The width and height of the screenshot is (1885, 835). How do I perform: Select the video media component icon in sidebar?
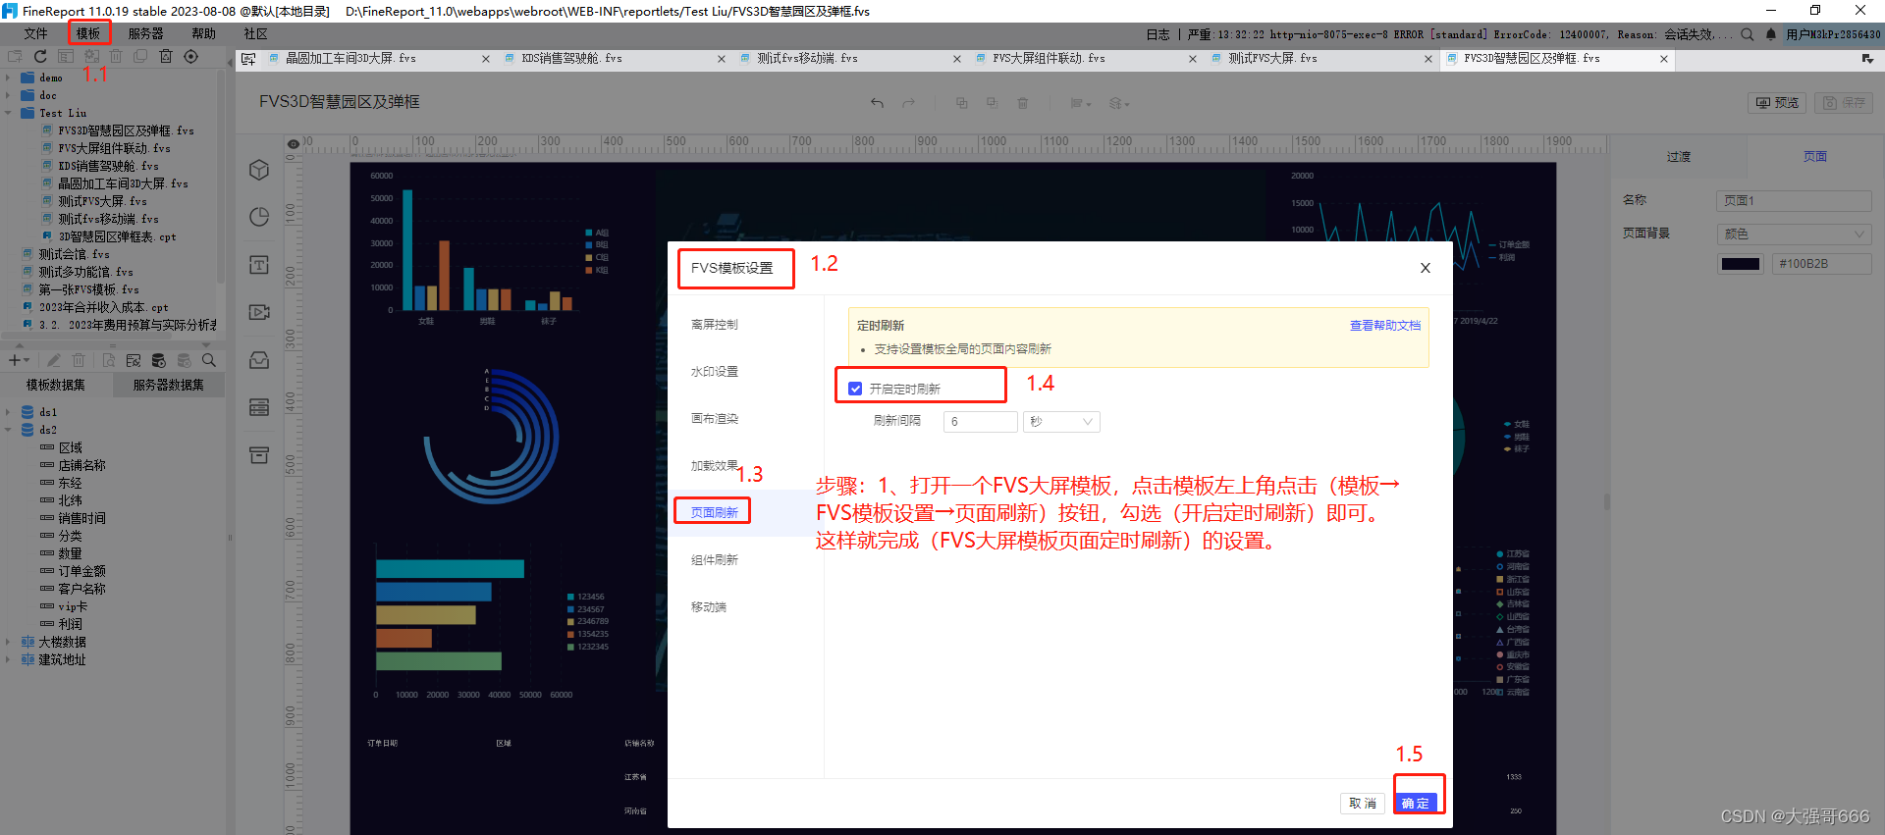[259, 312]
